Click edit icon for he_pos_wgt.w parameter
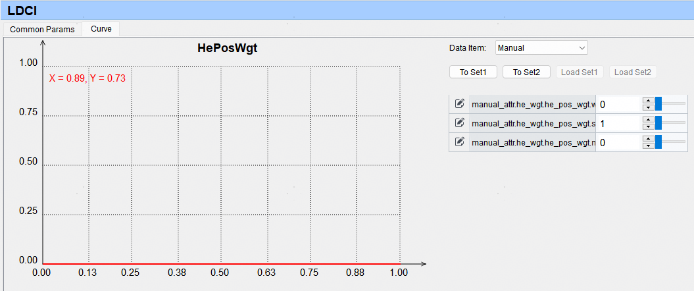 point(460,104)
